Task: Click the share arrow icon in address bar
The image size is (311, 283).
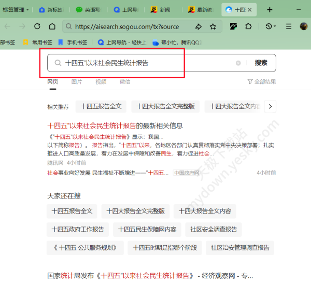Action: (199, 26)
